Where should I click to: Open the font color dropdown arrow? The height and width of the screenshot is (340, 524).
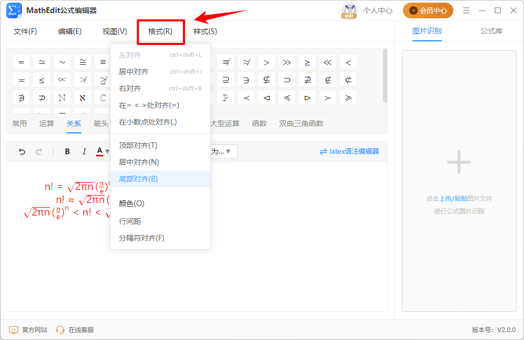107,152
